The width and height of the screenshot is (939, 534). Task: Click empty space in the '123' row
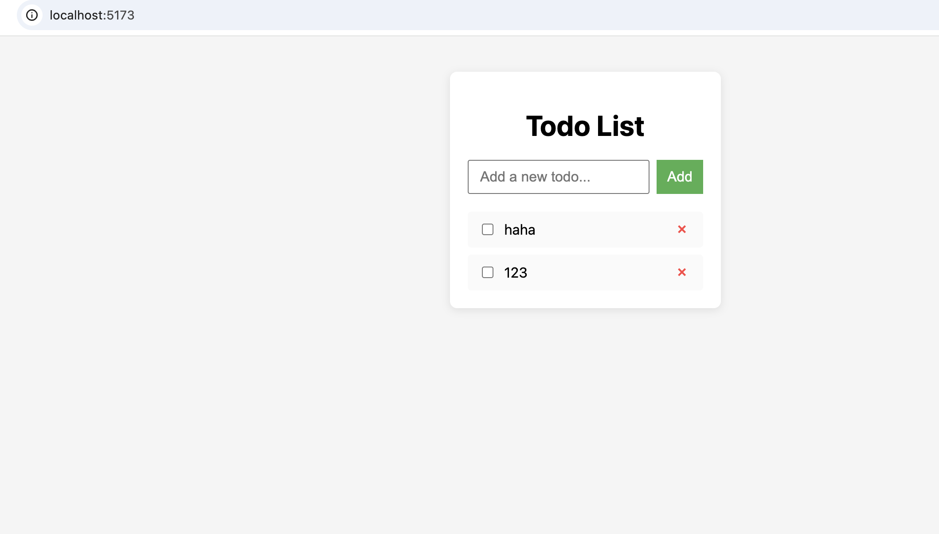[x=603, y=273]
